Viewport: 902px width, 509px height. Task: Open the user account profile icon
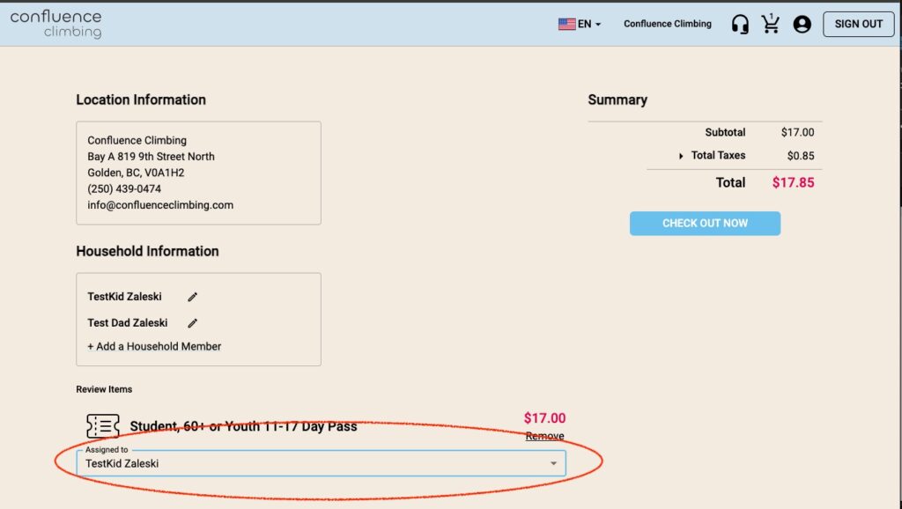coord(802,24)
